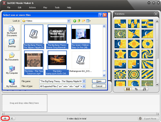Expand the File name combo box arrow
The image size is (161, 122).
click(84, 81)
